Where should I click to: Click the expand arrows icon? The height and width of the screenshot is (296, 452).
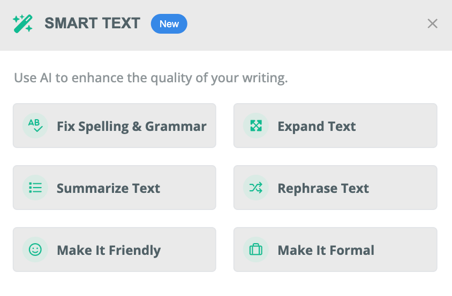pyautogui.click(x=255, y=126)
